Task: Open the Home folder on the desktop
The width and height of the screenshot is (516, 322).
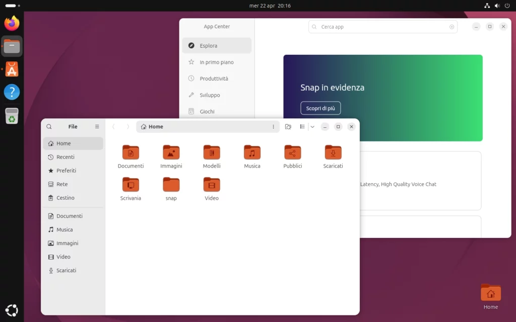Action: pyautogui.click(x=490, y=293)
